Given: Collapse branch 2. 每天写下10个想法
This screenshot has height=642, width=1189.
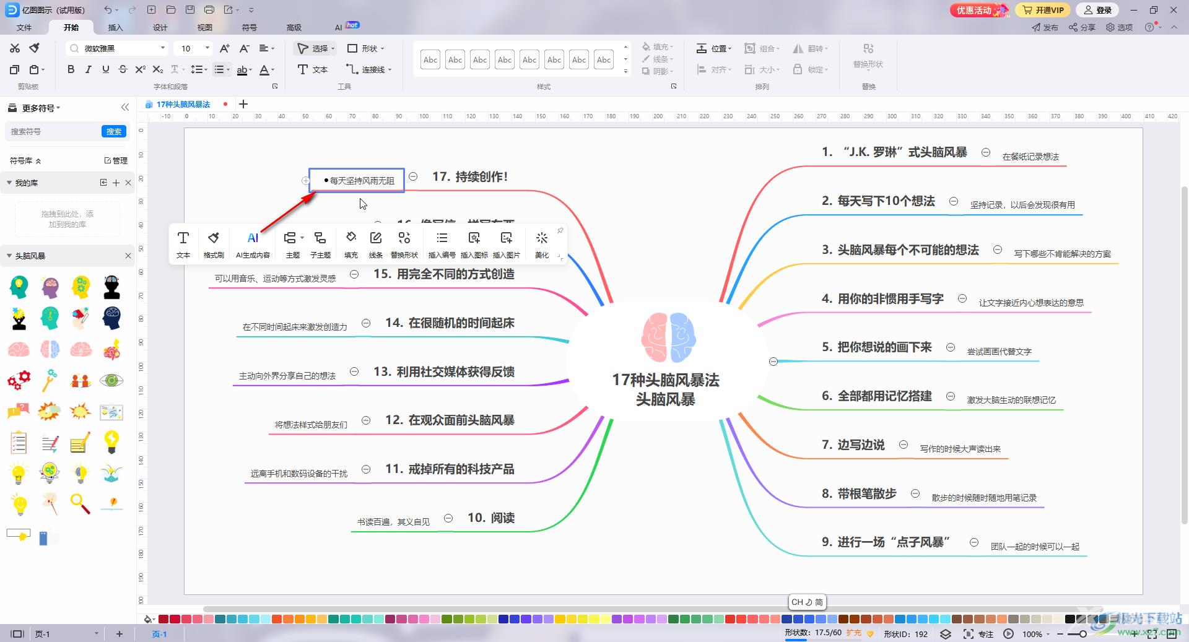Looking at the screenshot, I should click(x=954, y=201).
